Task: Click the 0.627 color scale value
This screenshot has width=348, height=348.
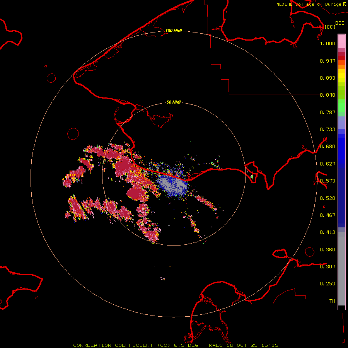Action: pos(328,164)
